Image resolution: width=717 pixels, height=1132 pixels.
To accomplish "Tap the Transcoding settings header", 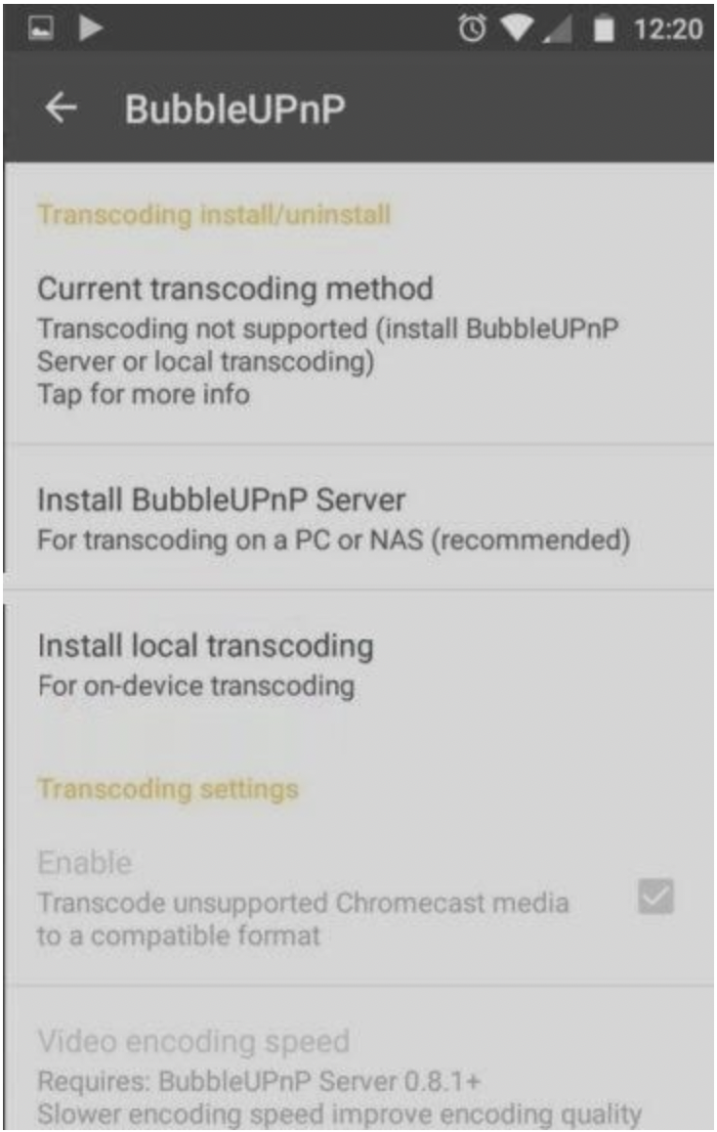I will tap(167, 789).
